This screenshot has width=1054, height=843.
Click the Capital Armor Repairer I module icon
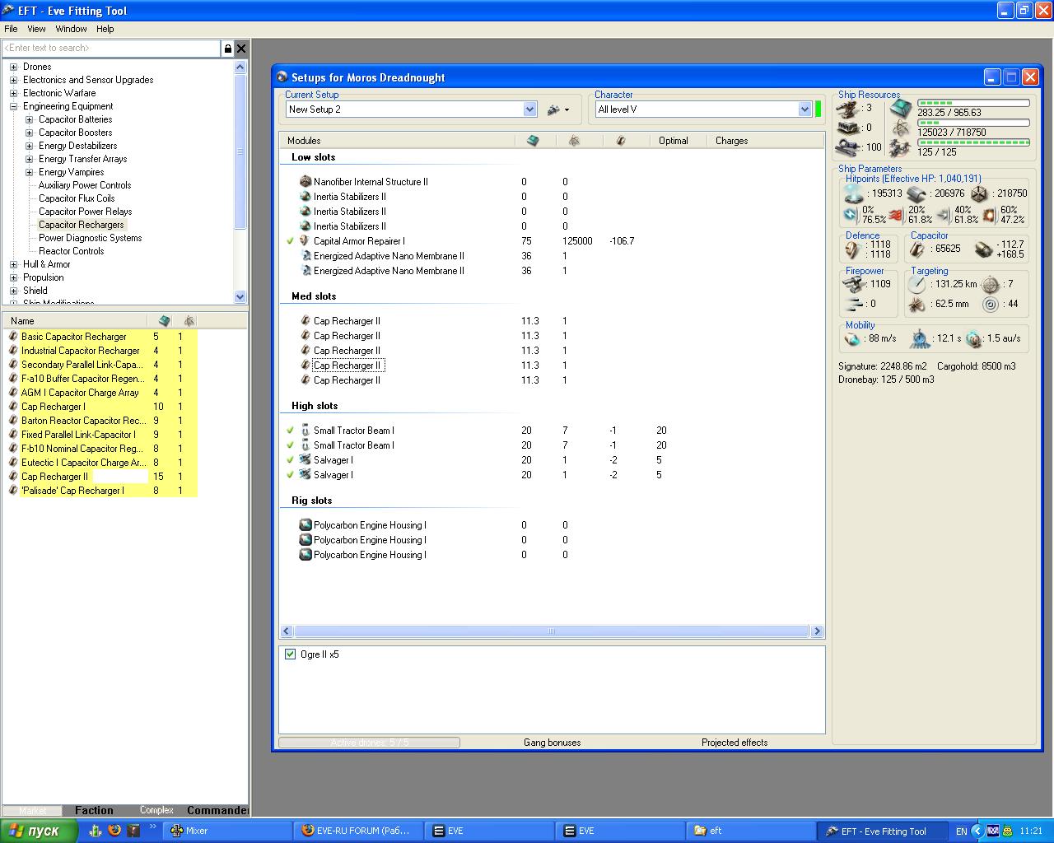[305, 241]
